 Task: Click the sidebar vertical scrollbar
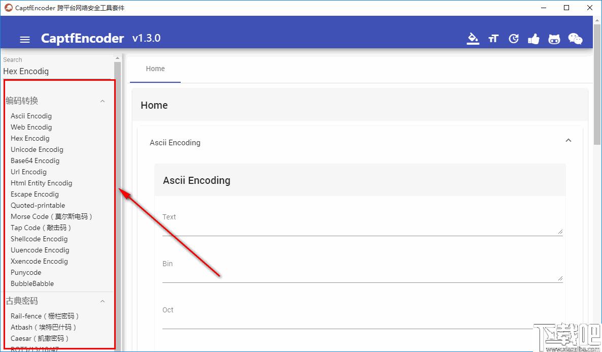(x=117, y=203)
